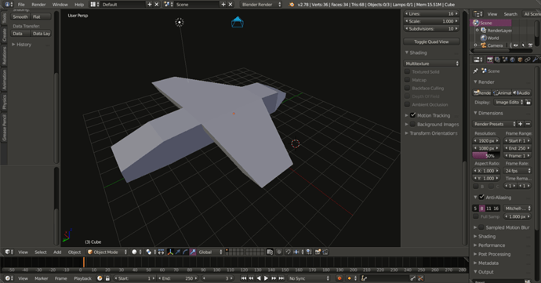This screenshot has width=541, height=283.
Task: Click the pin icon beside Scene
Action: pos(476,71)
